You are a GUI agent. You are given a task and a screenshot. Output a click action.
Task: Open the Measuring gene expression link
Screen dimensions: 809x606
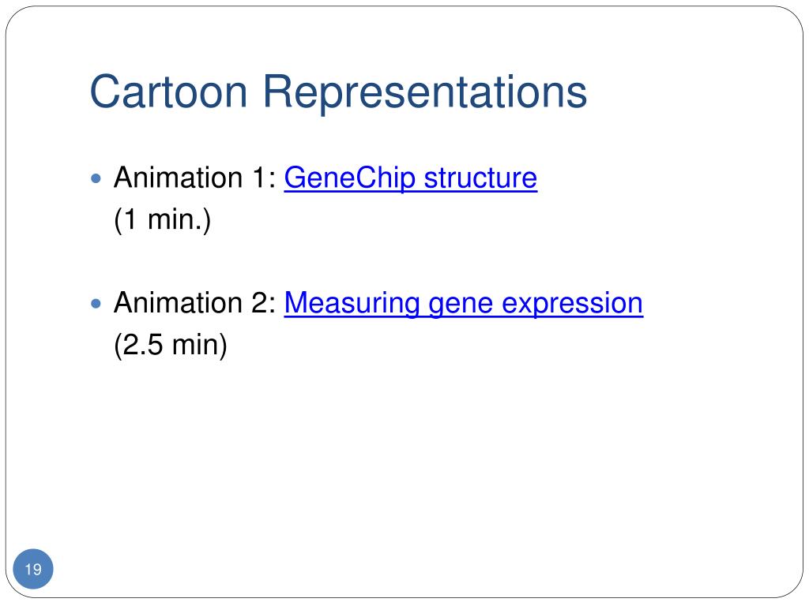[x=463, y=304]
